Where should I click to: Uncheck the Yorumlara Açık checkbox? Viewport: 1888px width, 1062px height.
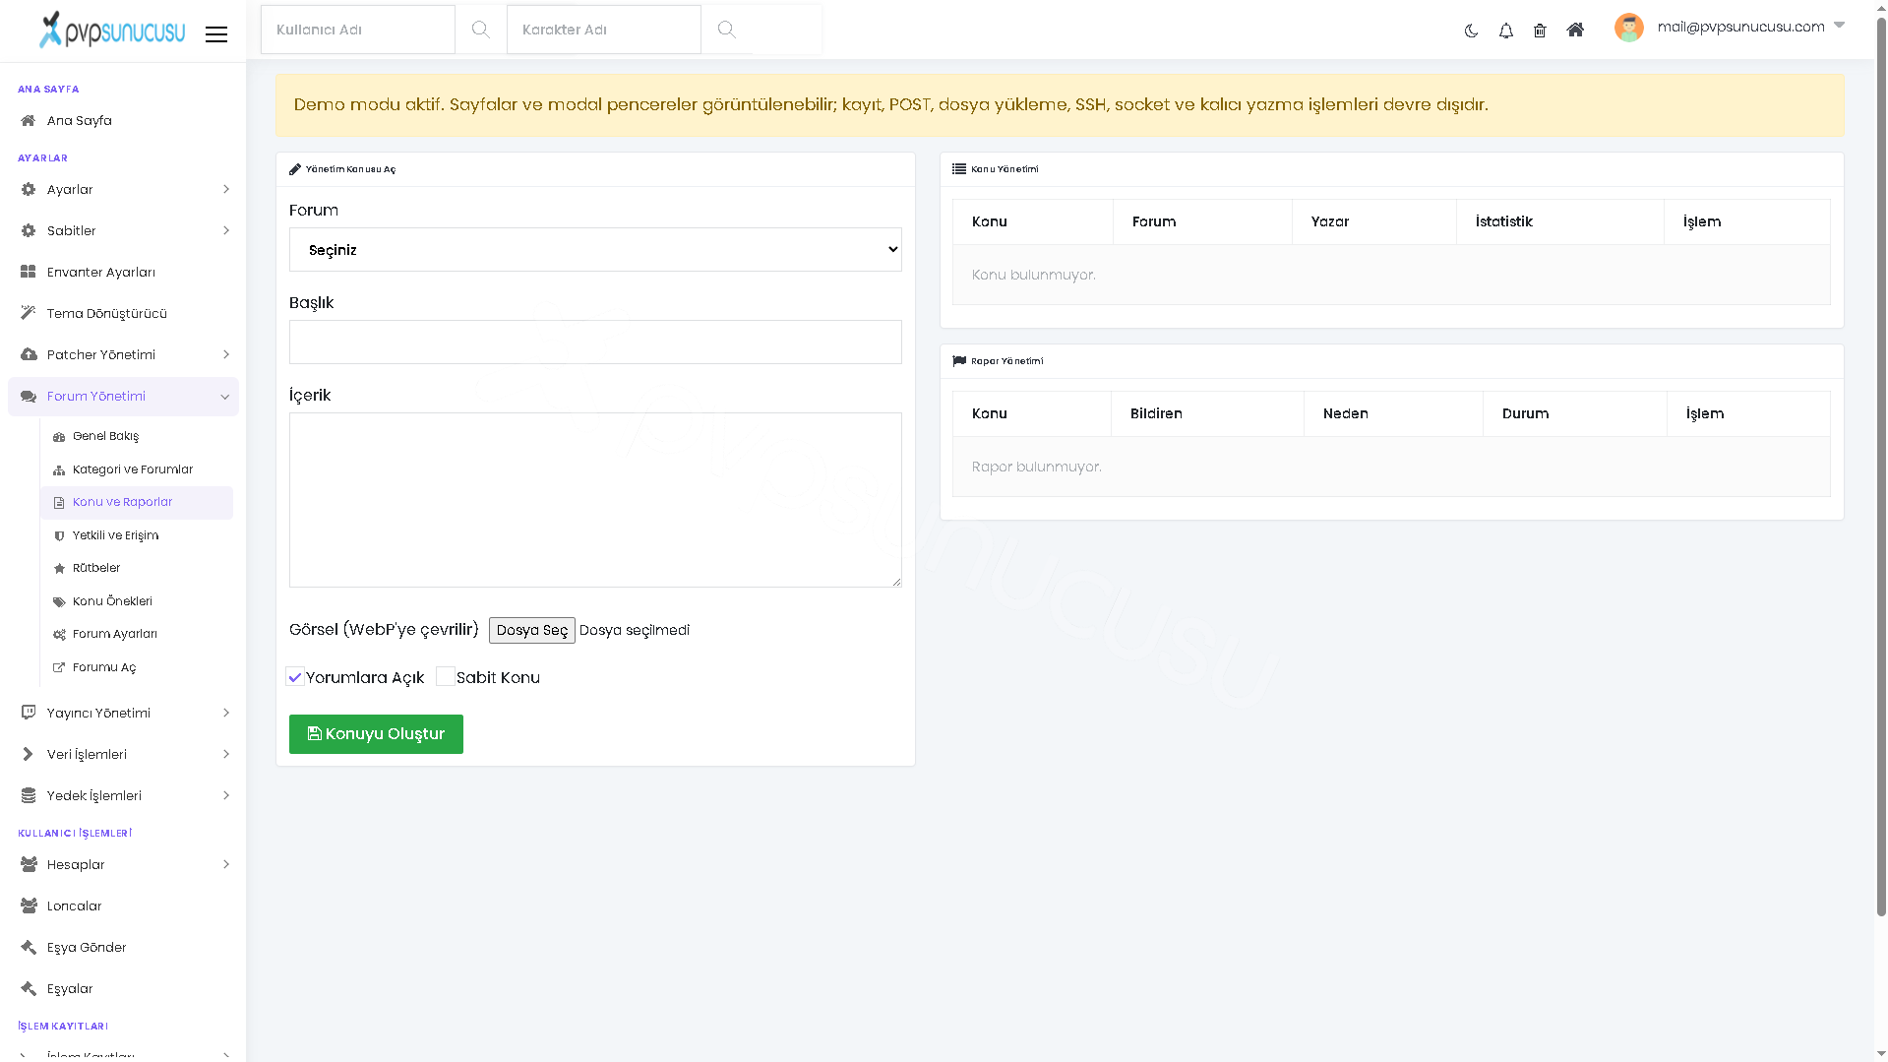point(295,677)
